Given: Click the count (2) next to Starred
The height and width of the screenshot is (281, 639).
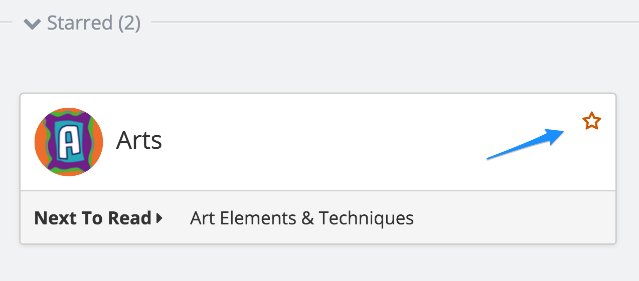Looking at the screenshot, I should point(129,23).
